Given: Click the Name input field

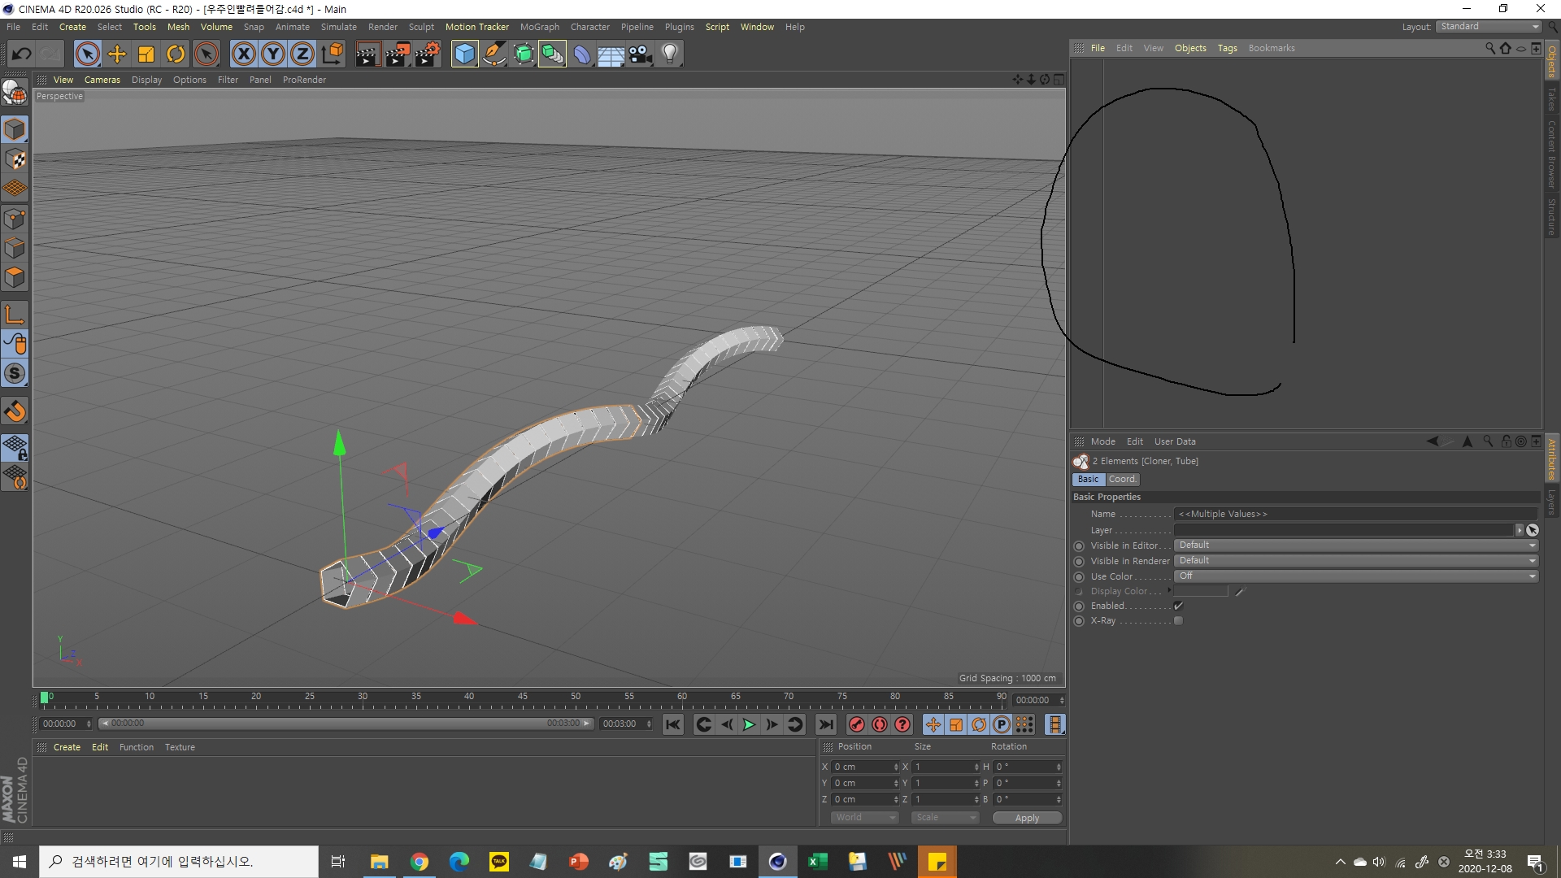Looking at the screenshot, I should pyautogui.click(x=1356, y=514).
